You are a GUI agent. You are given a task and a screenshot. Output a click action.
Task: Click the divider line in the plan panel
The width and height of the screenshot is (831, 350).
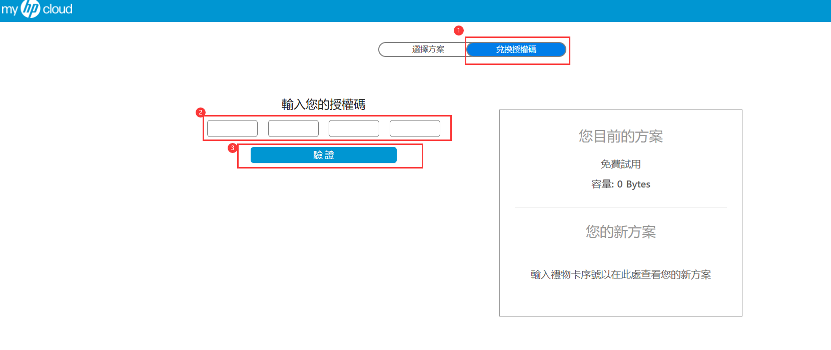pos(620,207)
